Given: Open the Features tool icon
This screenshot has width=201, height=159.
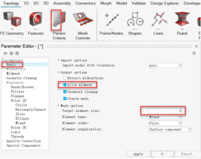Looking at the screenshot, I should (36, 19).
